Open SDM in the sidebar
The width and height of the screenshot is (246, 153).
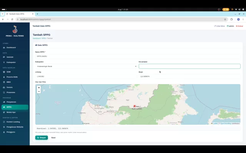tap(8, 72)
